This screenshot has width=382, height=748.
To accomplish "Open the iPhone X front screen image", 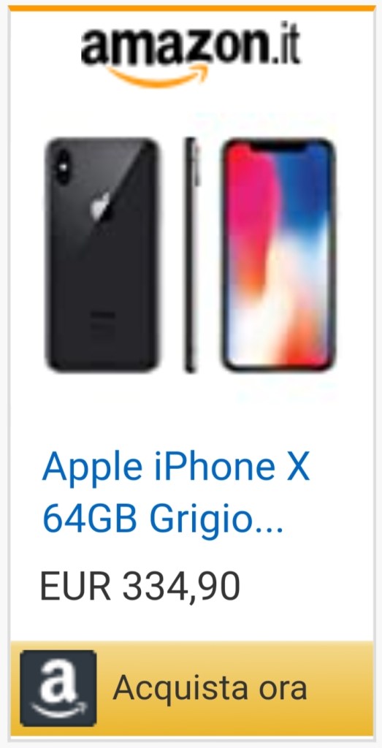I will (x=278, y=255).
